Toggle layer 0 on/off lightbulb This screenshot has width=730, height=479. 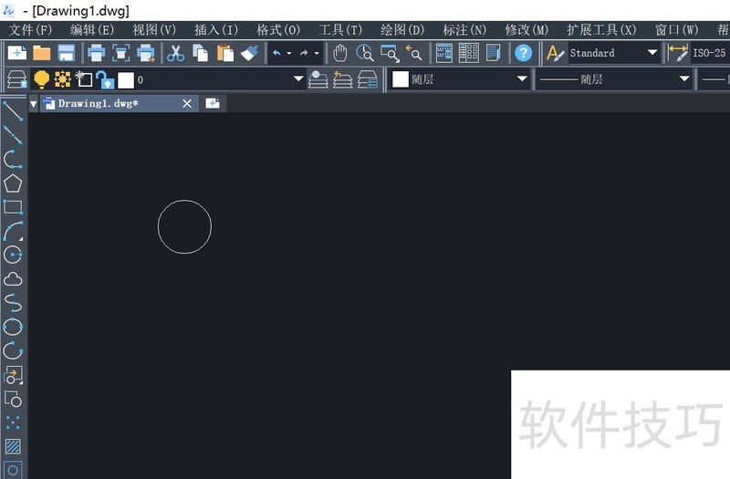point(41,79)
